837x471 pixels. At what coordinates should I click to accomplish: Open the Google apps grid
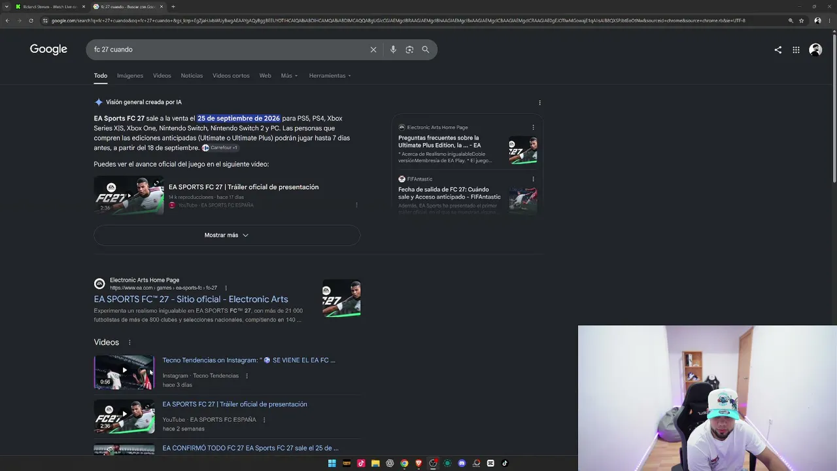(x=796, y=50)
